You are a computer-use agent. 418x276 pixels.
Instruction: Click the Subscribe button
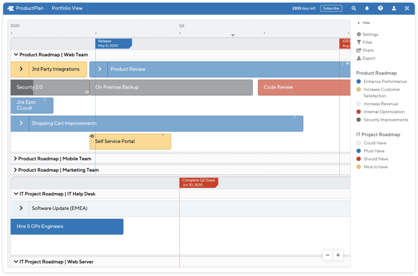[x=331, y=8]
